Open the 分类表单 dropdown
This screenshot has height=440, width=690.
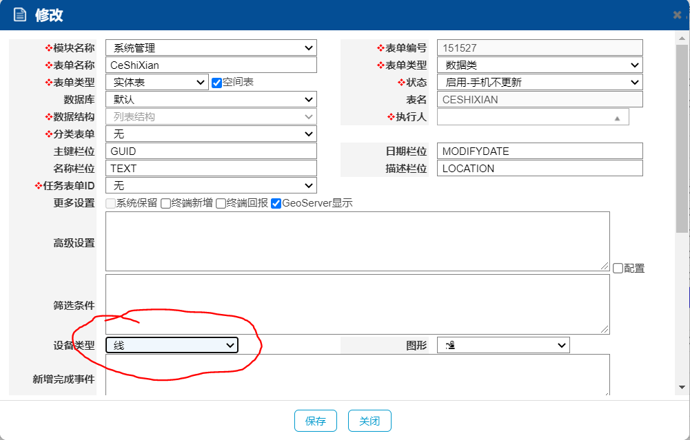211,134
